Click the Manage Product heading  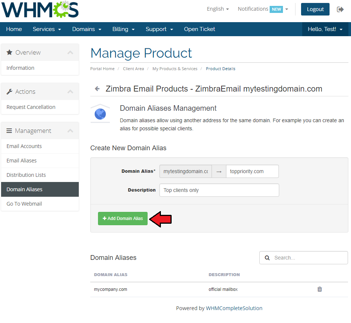pyautogui.click(x=141, y=53)
